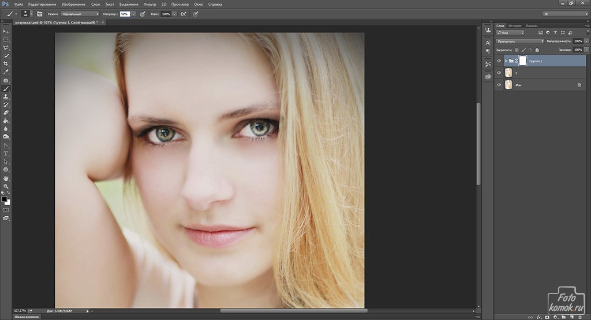Click the lock all icon in Layers
This screenshot has width=591, height=320.
pos(537,50)
